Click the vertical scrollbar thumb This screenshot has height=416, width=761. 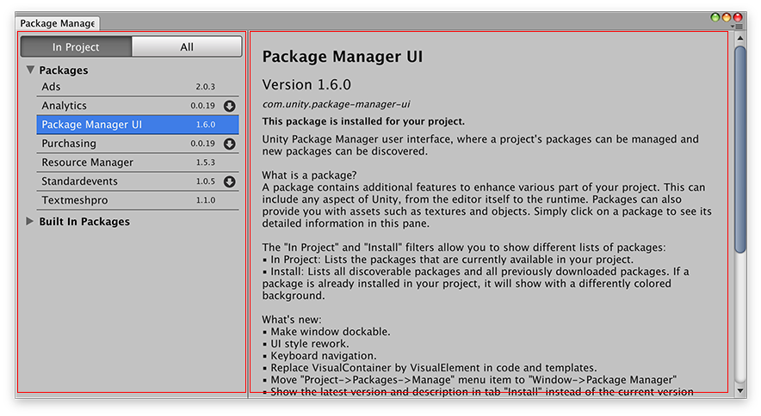click(x=740, y=150)
